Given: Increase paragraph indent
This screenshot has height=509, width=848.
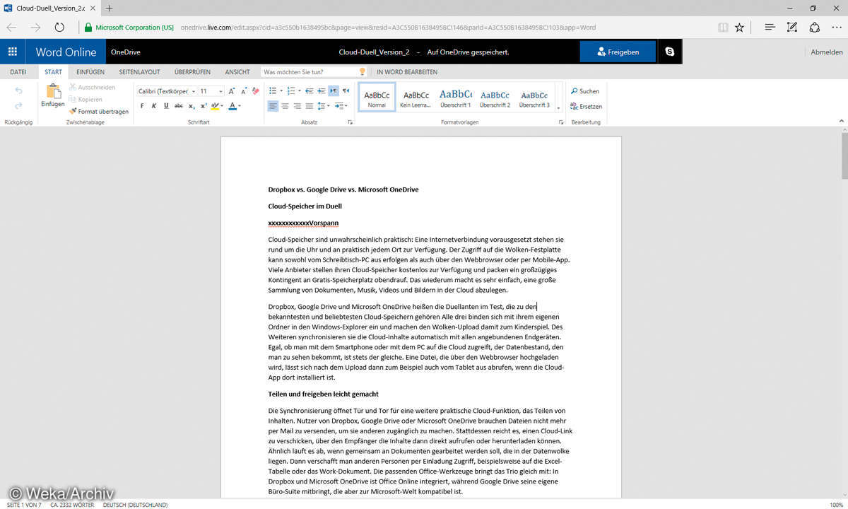Looking at the screenshot, I should pos(322,91).
